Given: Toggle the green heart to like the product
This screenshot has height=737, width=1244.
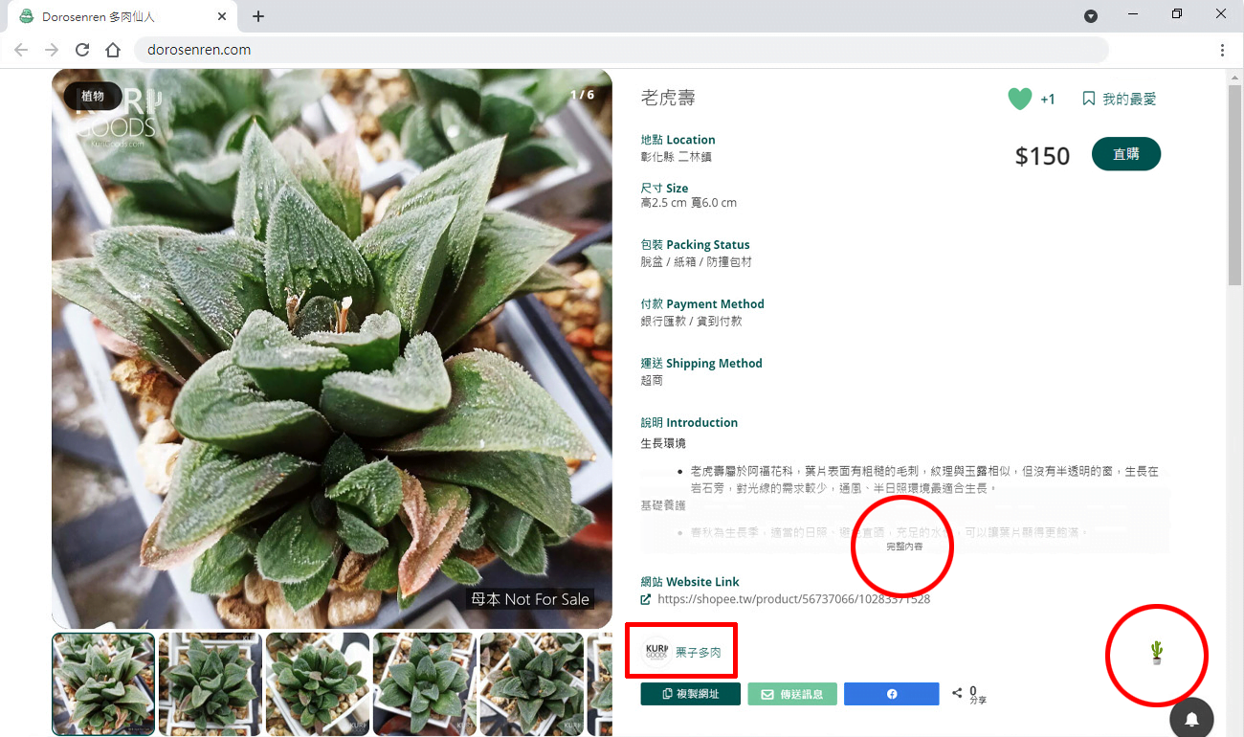Looking at the screenshot, I should pos(1019,98).
